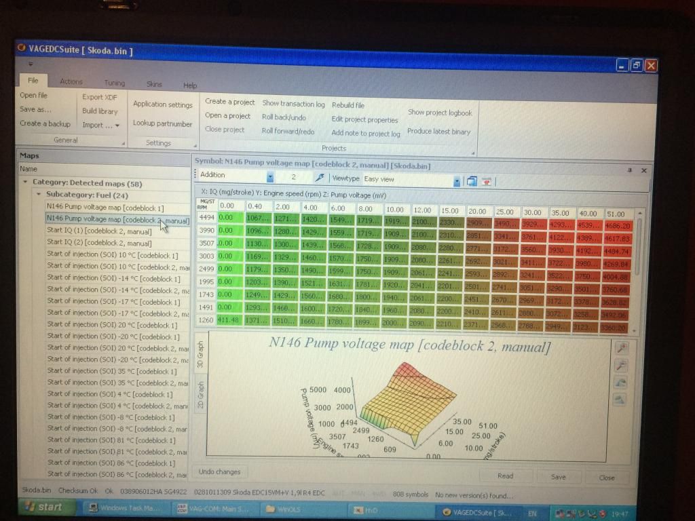The width and height of the screenshot is (695, 521).
Task: Click the Read button
Action: tap(505, 476)
